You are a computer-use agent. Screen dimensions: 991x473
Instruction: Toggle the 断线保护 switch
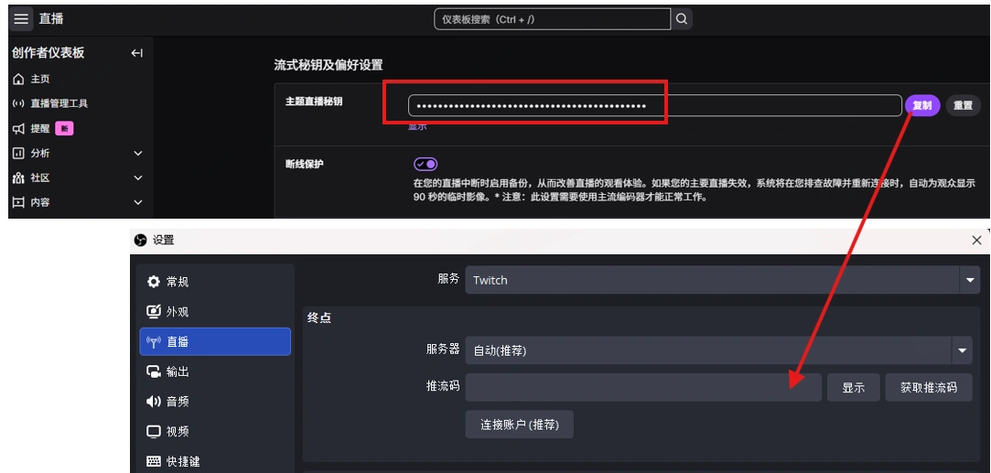tap(425, 164)
